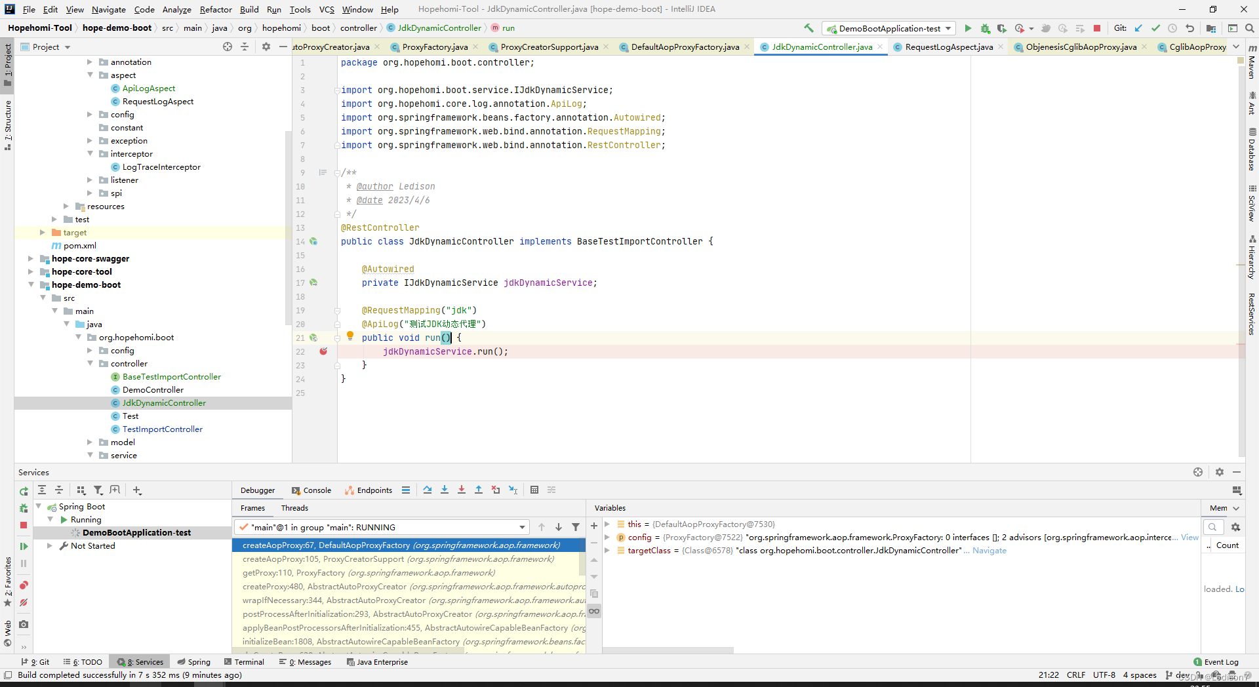
Task: Switch to RequestLogAspect.java tab
Action: (948, 47)
